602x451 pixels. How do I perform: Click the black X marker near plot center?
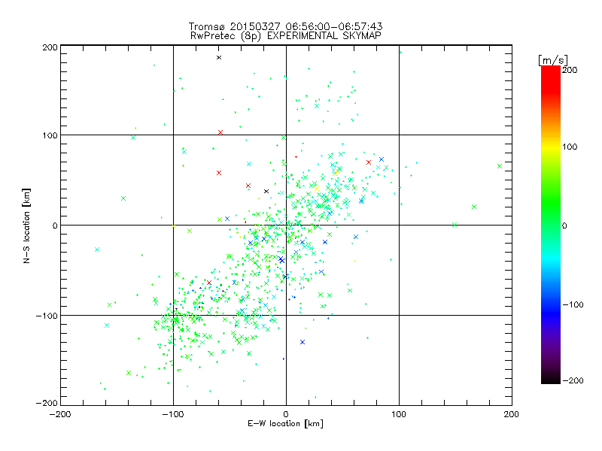266,191
